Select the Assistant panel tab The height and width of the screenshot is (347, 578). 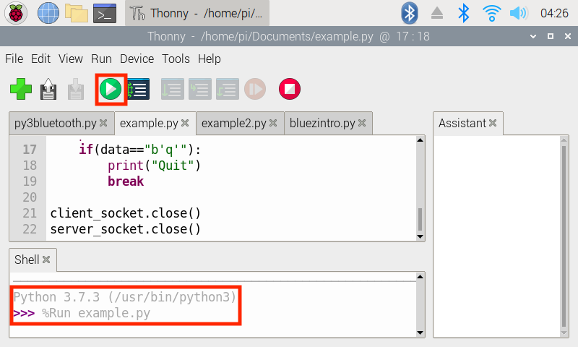[462, 123]
